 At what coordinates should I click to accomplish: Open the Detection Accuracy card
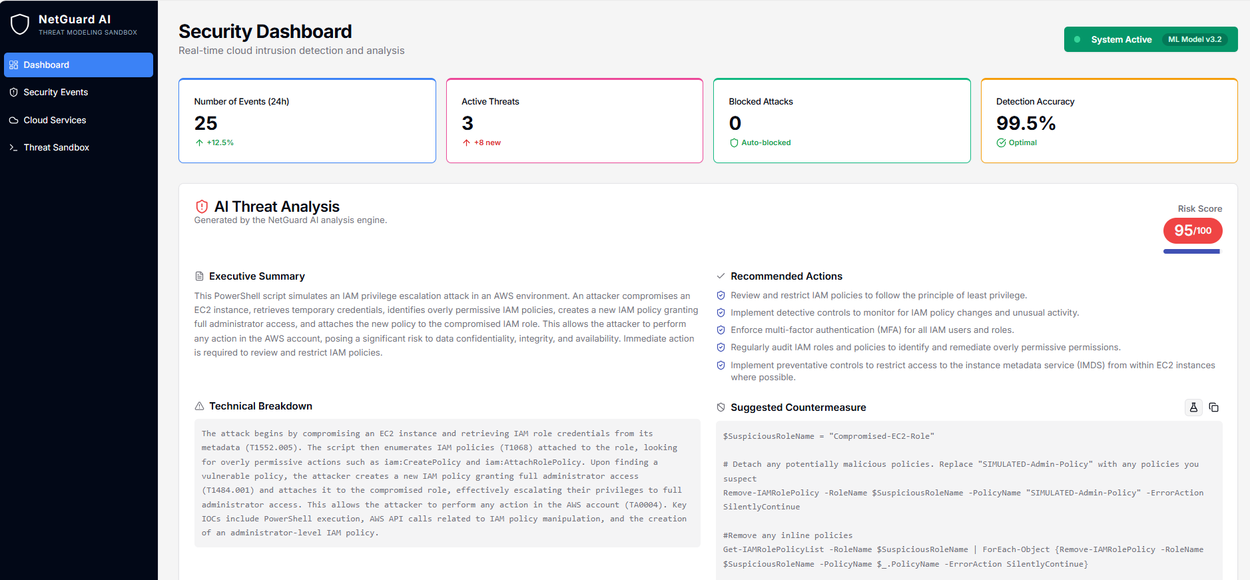point(1109,121)
